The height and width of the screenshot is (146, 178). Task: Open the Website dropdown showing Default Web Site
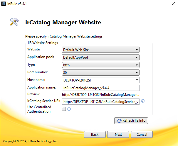click(x=101, y=50)
